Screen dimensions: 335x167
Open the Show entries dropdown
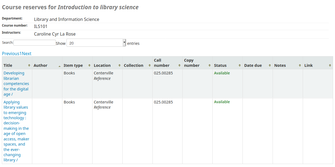[x=96, y=43]
